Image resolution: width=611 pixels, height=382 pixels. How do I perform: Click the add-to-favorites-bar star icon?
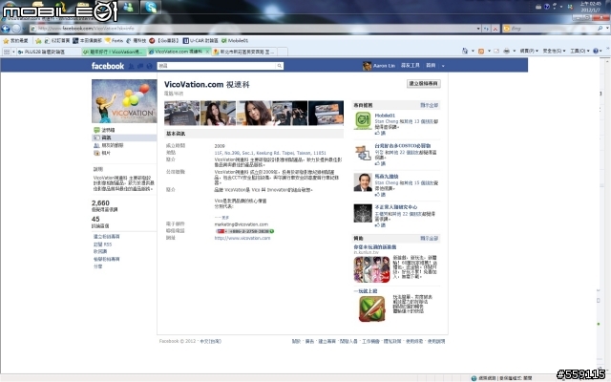coord(38,40)
